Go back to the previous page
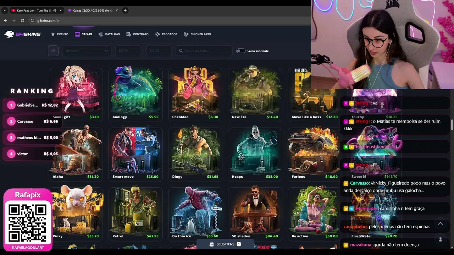Screen dimensions: 454x255 coord(5,21)
